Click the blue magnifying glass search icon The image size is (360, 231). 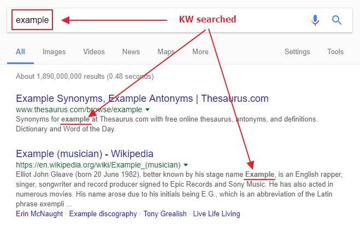pos(337,20)
